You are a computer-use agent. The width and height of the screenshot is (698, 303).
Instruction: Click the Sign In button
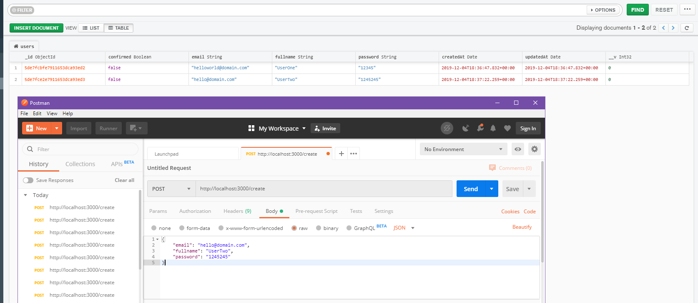[x=528, y=128]
